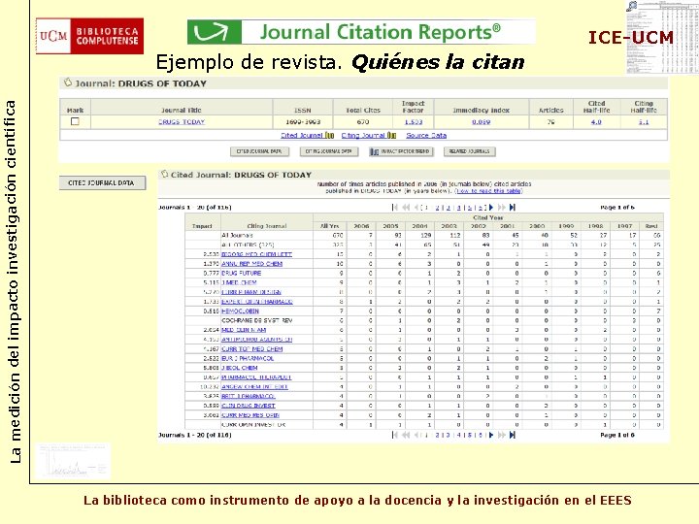This screenshot has width=699, height=524.
Task: Open the Citing Journal link in summary row
Action: click(x=363, y=135)
